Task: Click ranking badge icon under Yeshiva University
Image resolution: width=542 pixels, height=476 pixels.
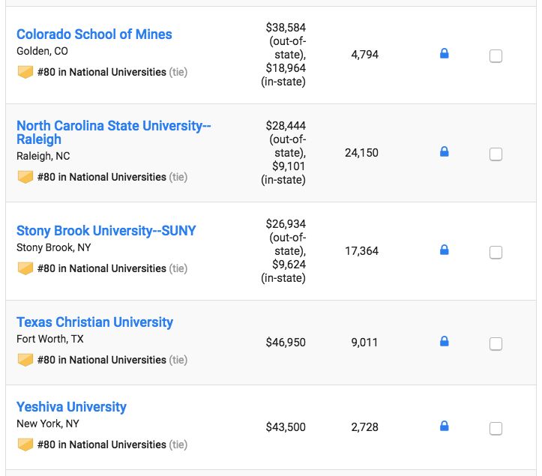Action: point(25,445)
